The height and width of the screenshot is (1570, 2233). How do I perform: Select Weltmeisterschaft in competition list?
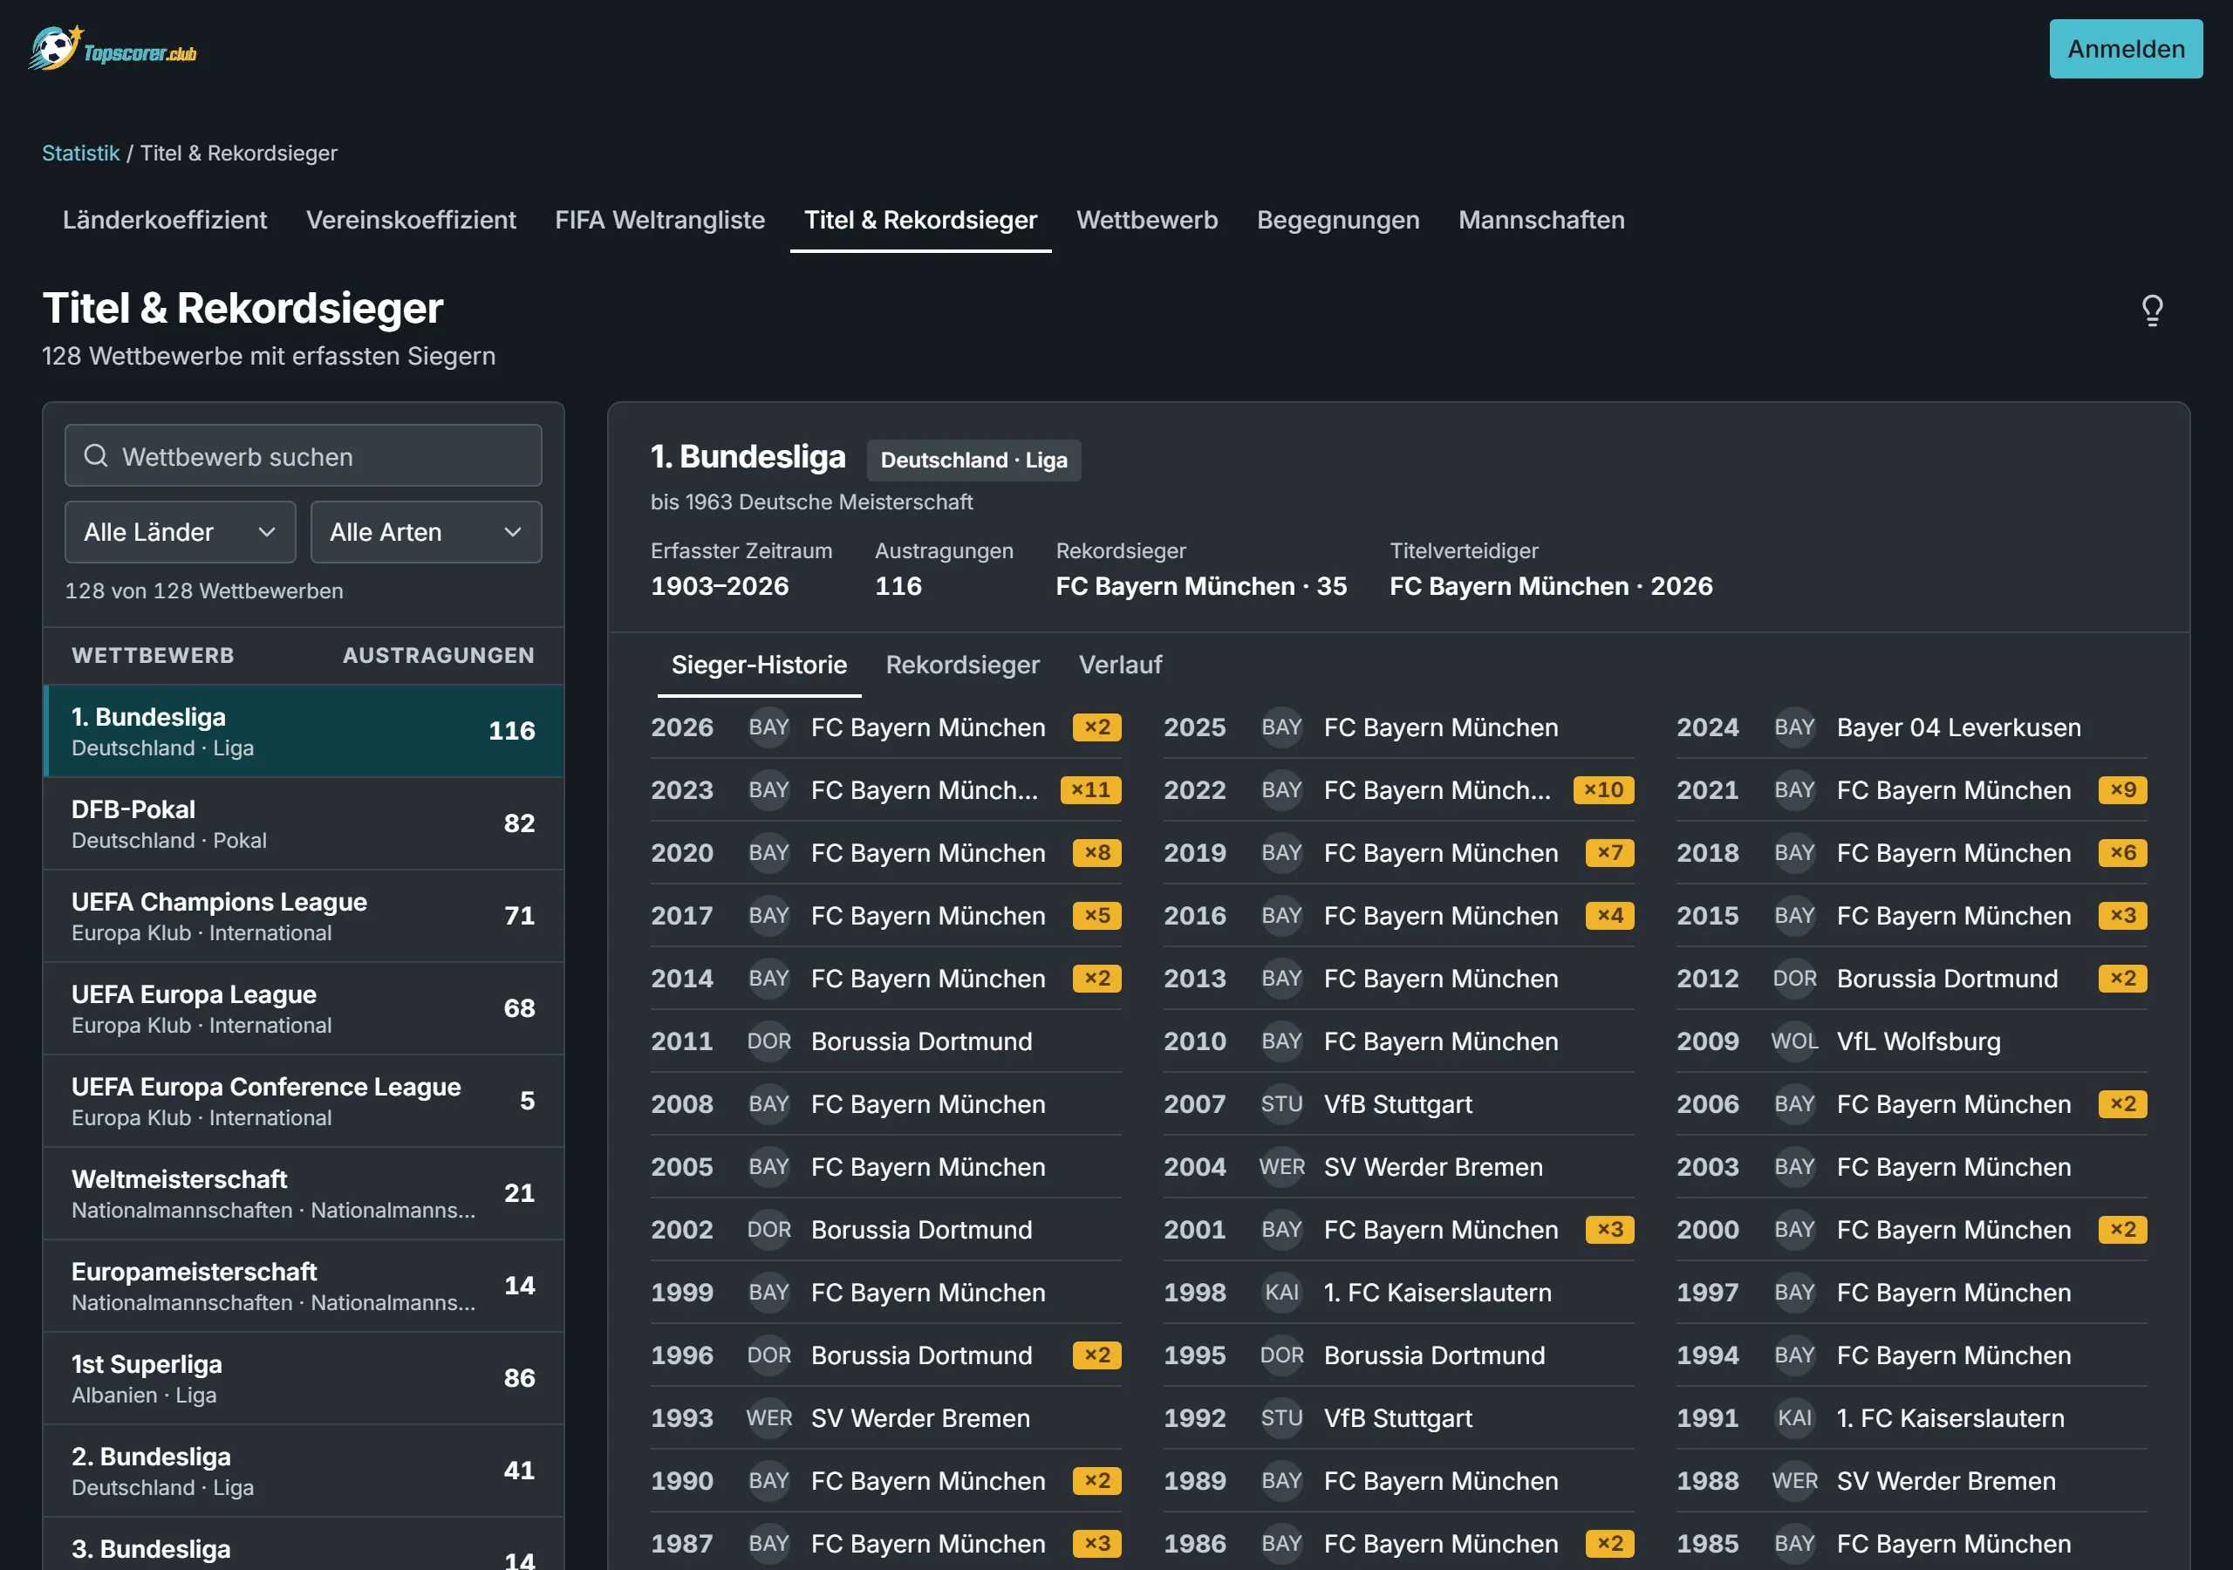point(304,1192)
